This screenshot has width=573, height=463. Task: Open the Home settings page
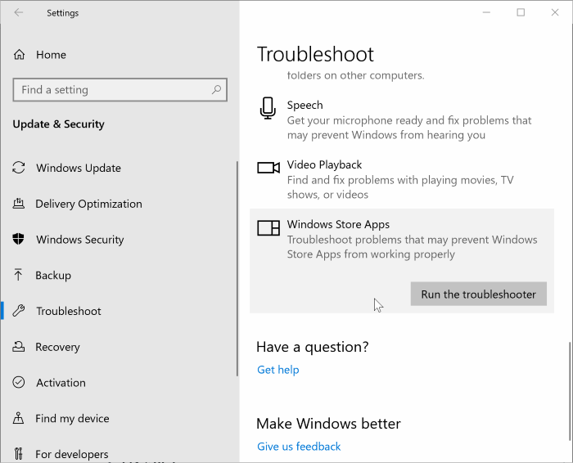[x=51, y=55]
